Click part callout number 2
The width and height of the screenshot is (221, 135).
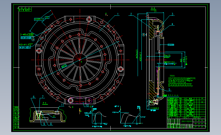point(131,14)
